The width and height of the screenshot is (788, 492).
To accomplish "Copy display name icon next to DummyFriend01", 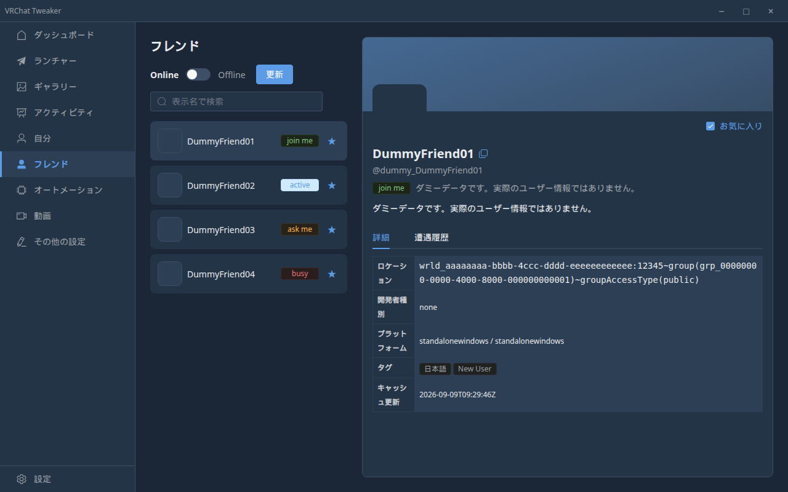I will (483, 154).
